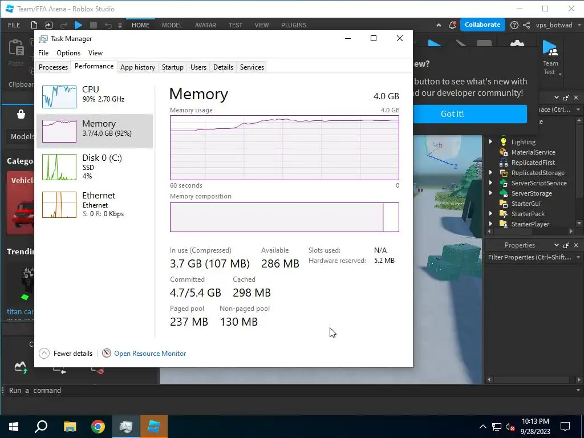
Task: Click the Got it! button
Action: pyautogui.click(x=470, y=113)
